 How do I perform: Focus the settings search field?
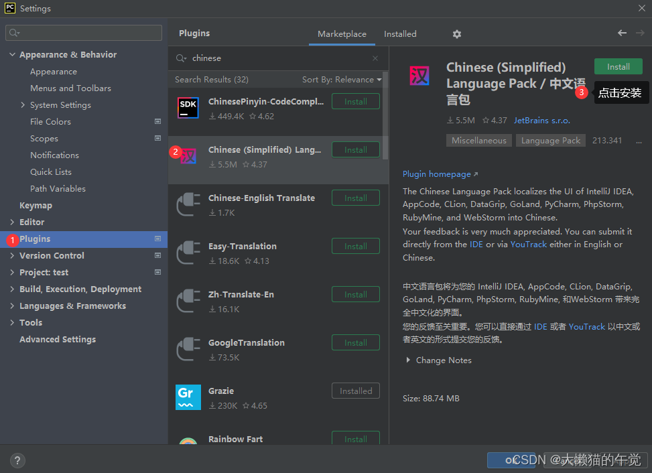84,33
